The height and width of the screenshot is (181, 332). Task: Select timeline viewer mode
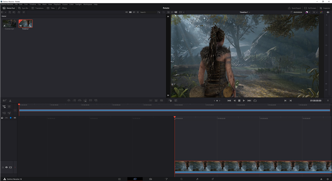[176, 12]
